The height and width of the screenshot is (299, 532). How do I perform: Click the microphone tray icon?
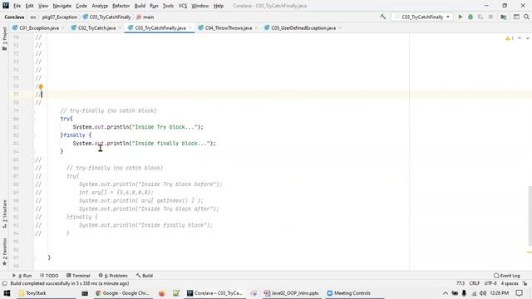coord(464,293)
